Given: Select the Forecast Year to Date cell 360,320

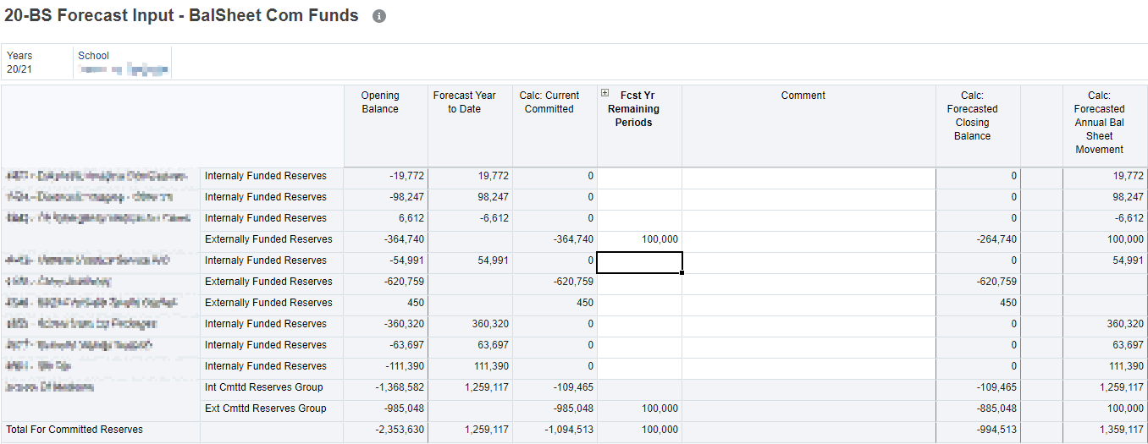Looking at the screenshot, I should coord(471,324).
